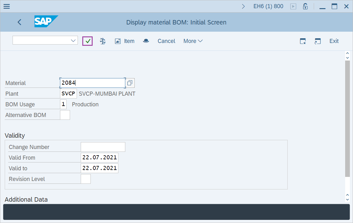353x223 pixels.
Task: Click the down arrow of the vertical scrollbar
Action: (347, 199)
